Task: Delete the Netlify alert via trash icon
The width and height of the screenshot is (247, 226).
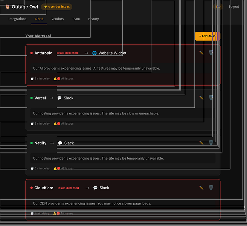Action: click(x=211, y=142)
